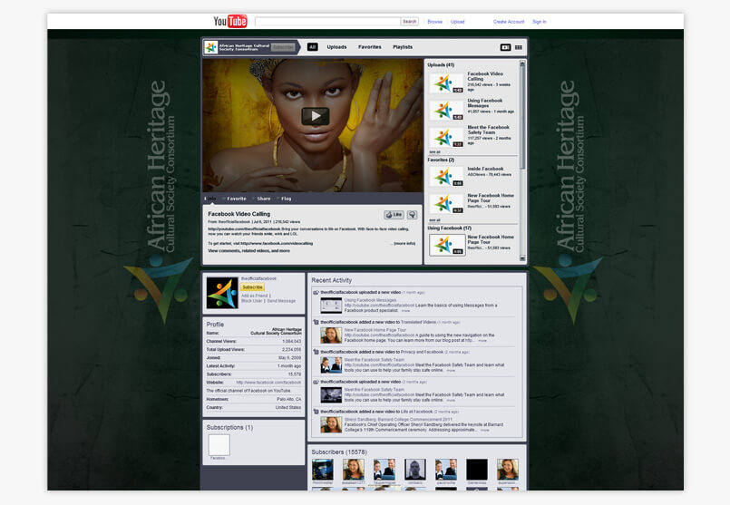Click the playlist panel scrollbar thumb
730x505 pixels.
[522, 116]
